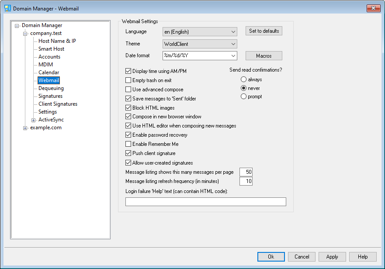Screen dimensions: 385x269
Task: Select Host Name & IP in tree
Action: [x=57, y=41]
